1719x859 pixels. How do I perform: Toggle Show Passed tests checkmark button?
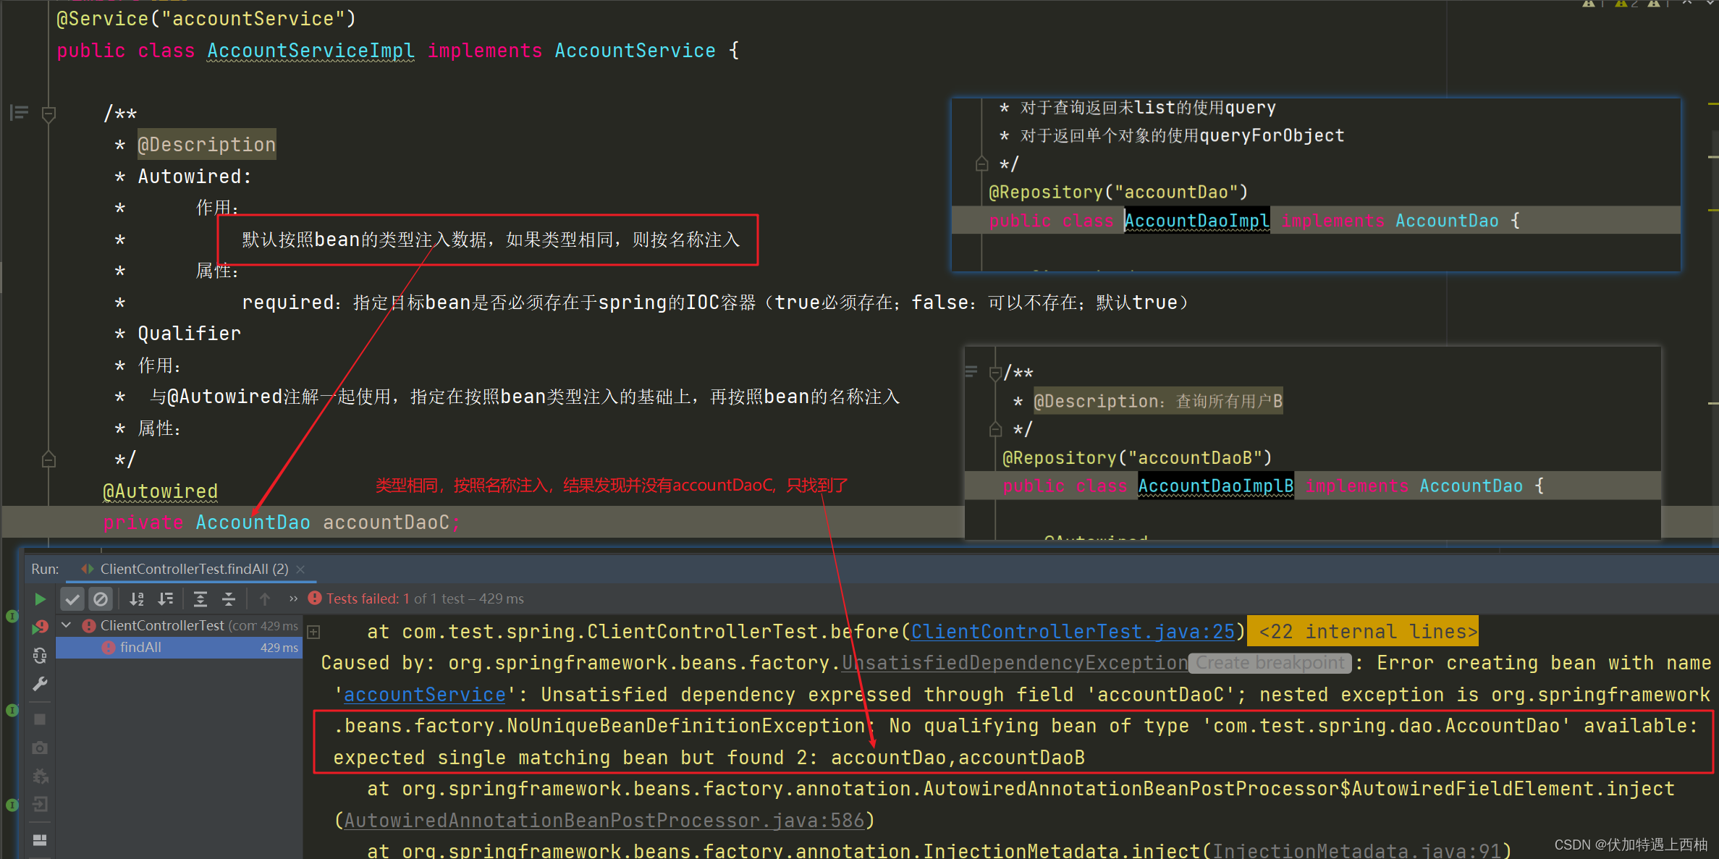click(72, 599)
